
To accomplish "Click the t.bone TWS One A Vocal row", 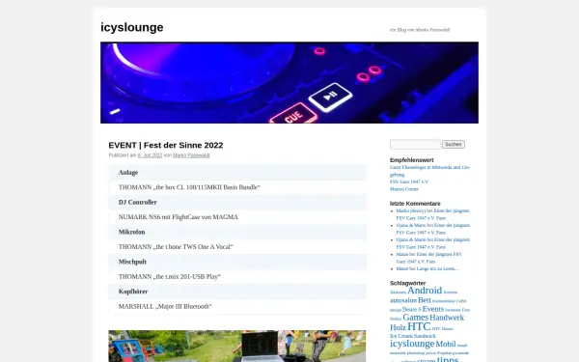I will pos(237,247).
